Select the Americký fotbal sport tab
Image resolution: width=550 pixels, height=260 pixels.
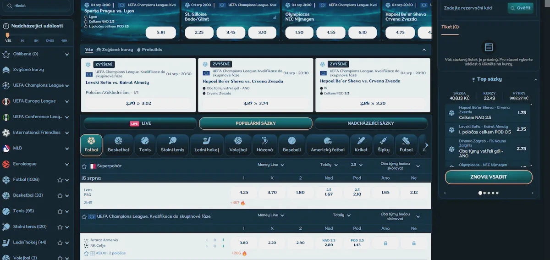click(x=328, y=144)
